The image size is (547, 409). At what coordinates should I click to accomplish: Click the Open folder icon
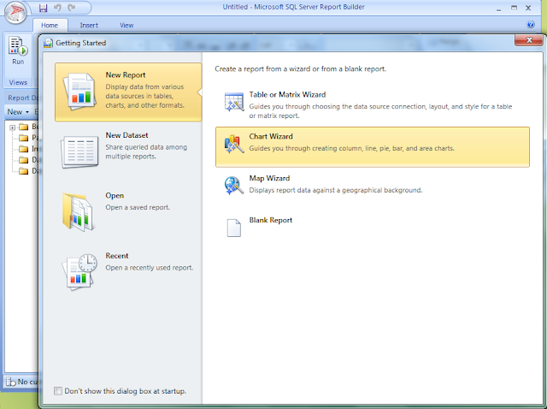78,211
